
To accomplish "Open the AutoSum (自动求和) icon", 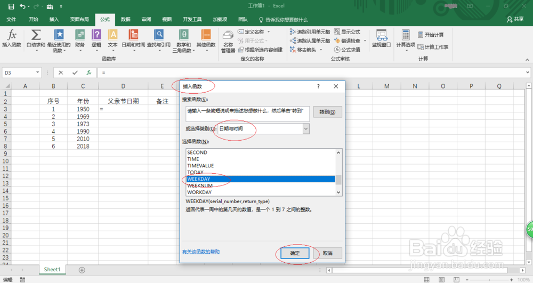I will click(x=36, y=40).
